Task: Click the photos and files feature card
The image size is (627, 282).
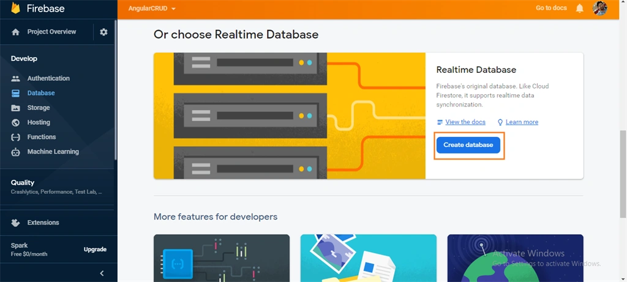Action: pos(368,258)
